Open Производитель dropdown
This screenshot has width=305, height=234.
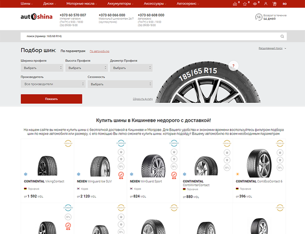53,84
